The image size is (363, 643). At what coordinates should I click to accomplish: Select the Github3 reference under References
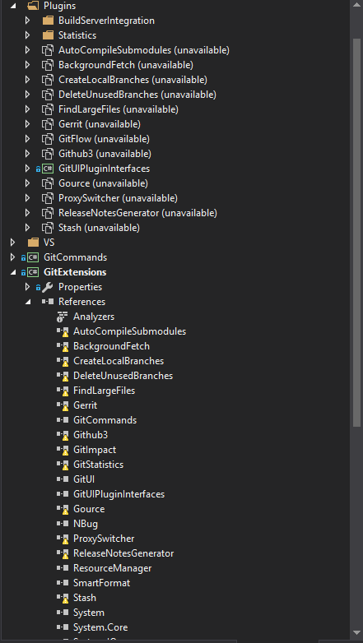point(91,435)
